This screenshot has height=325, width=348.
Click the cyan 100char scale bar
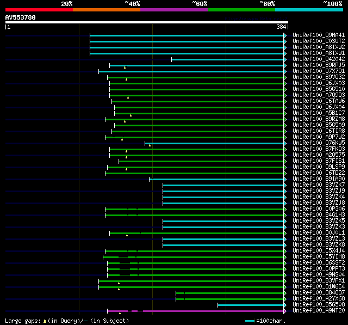pos(250,321)
